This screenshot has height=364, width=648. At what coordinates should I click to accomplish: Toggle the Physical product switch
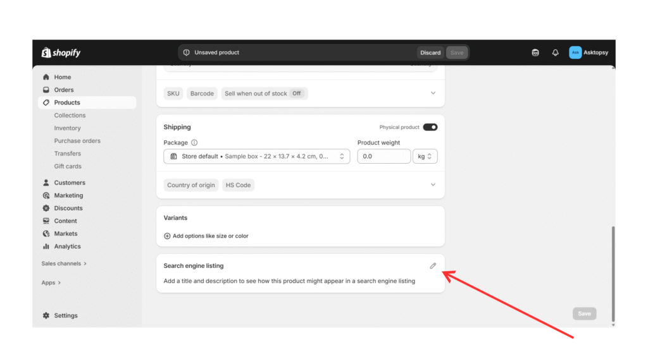(x=430, y=127)
